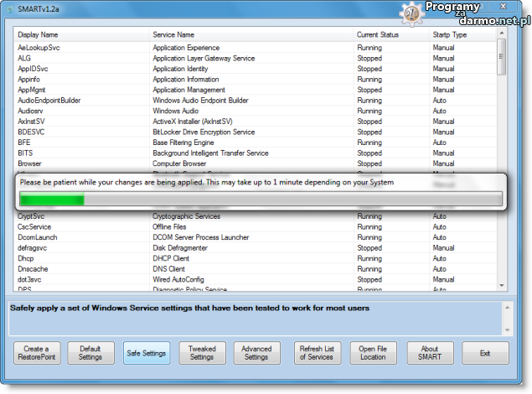Open Advanced Settings
Image resolution: width=532 pixels, height=394 pixels.
pos(257,353)
